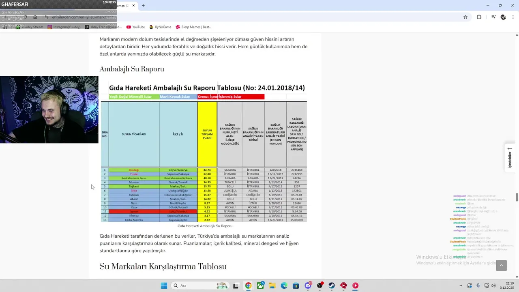
Task: Open the Chrome extensions puzzle icon
Action: [479, 17]
